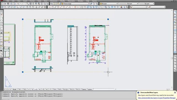Open the Express menu
Viewport: 177px width, 100px height.
tap(95, 1)
